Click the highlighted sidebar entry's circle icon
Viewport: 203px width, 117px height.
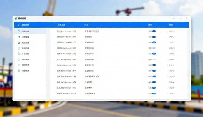19,31
